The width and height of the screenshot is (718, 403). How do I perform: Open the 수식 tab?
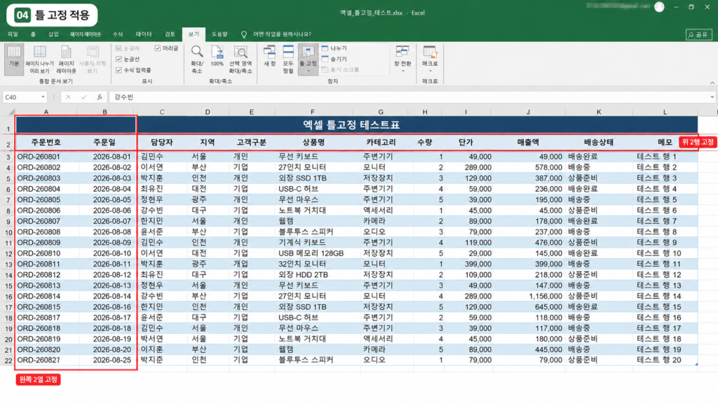(x=118, y=34)
